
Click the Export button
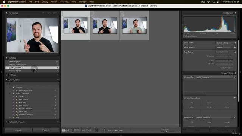(46, 130)
